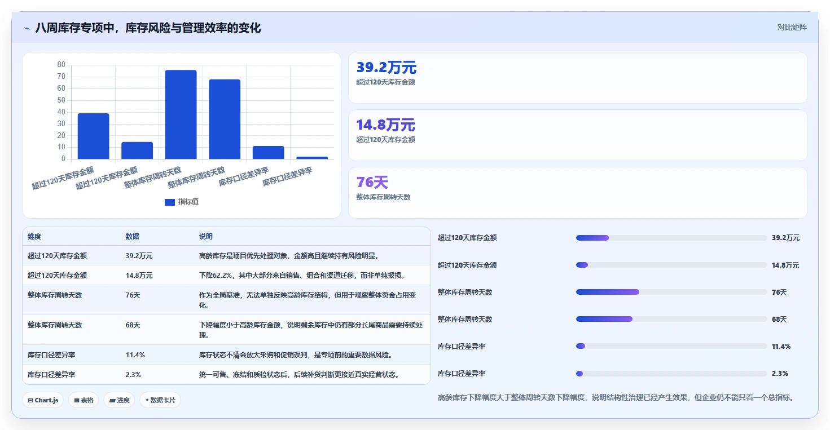Click the second-tallest chart bar near 68
The width and height of the screenshot is (830, 430).
coord(225,119)
